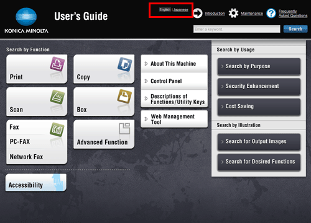
Task: Follow the Frequently Asked Questions link
Action: point(293,14)
